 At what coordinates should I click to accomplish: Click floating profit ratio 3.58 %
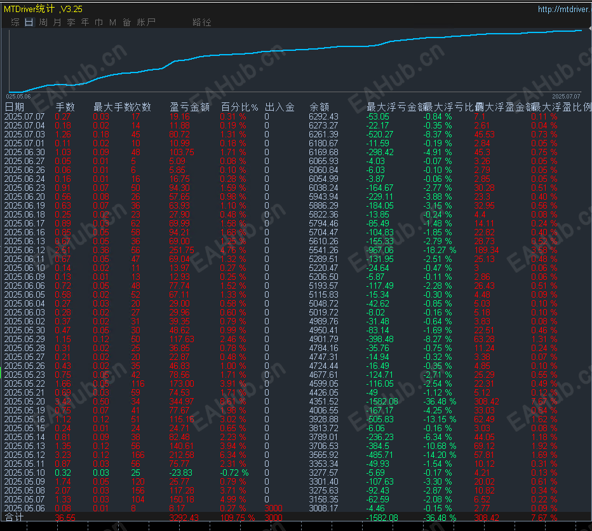point(544,250)
